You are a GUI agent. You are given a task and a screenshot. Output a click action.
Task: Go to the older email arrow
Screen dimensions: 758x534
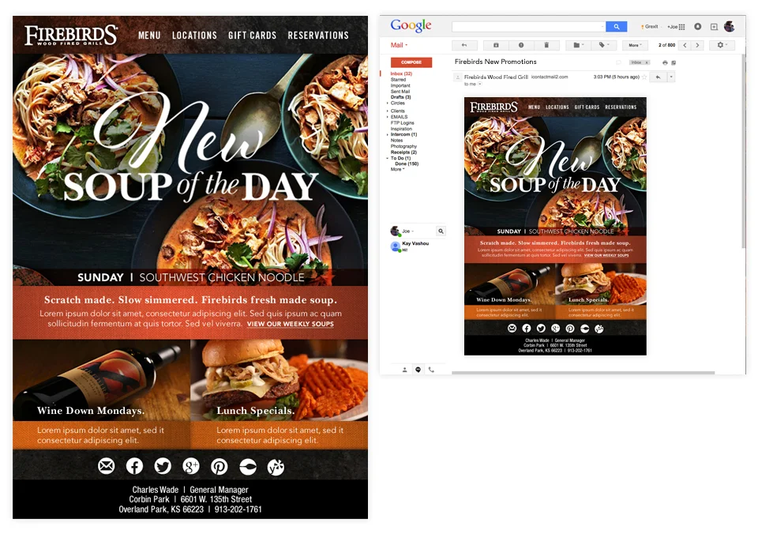tap(697, 45)
